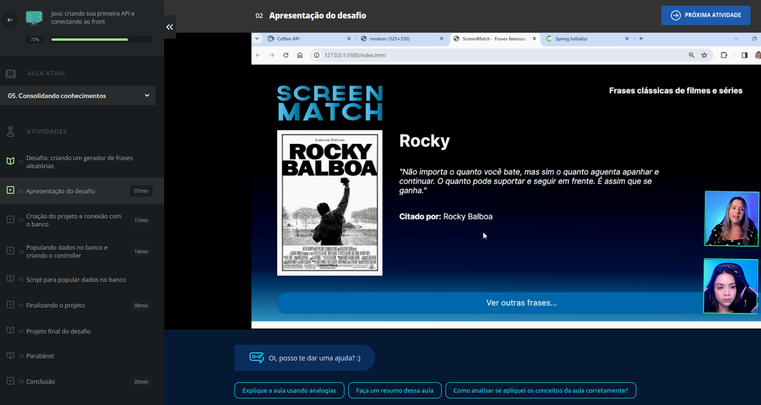Open the Oi, posso te dar uma ajuda? chat

point(305,358)
